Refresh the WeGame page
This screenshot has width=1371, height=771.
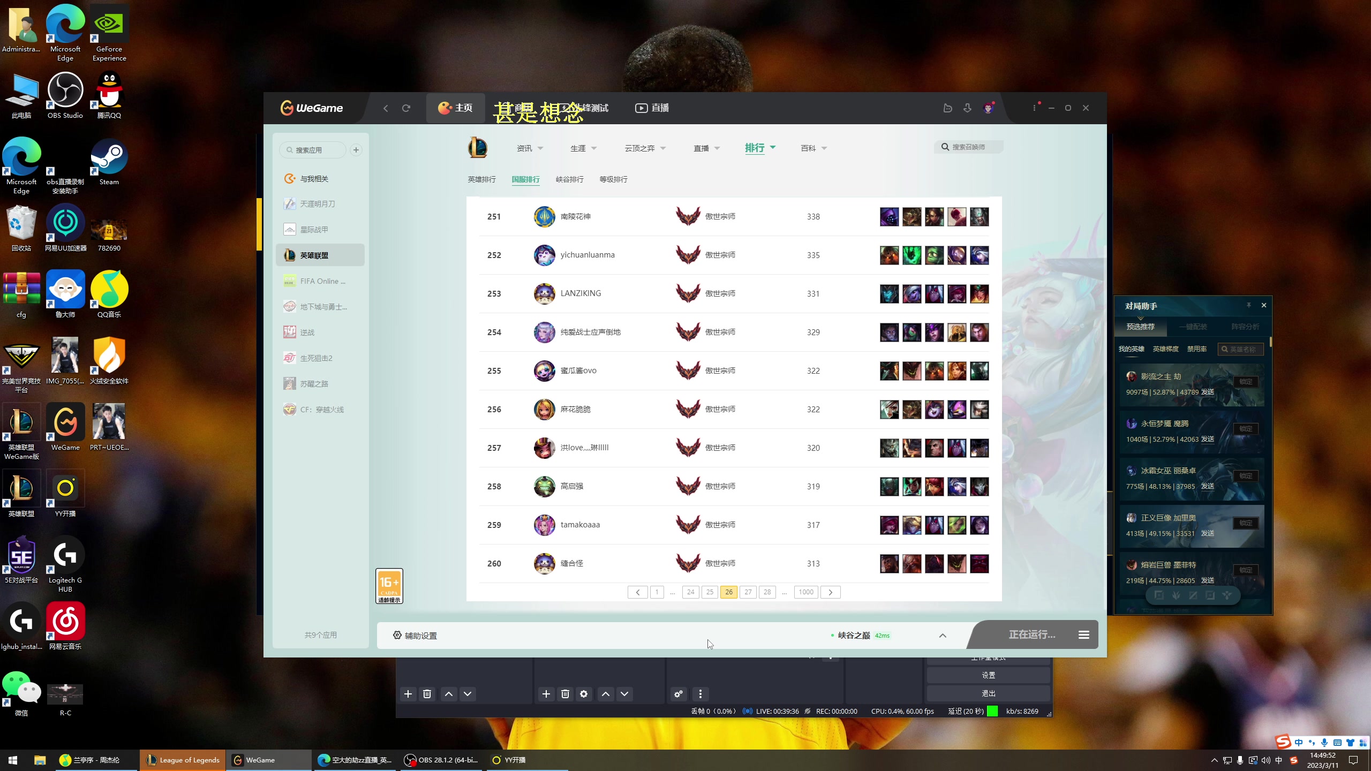point(406,108)
